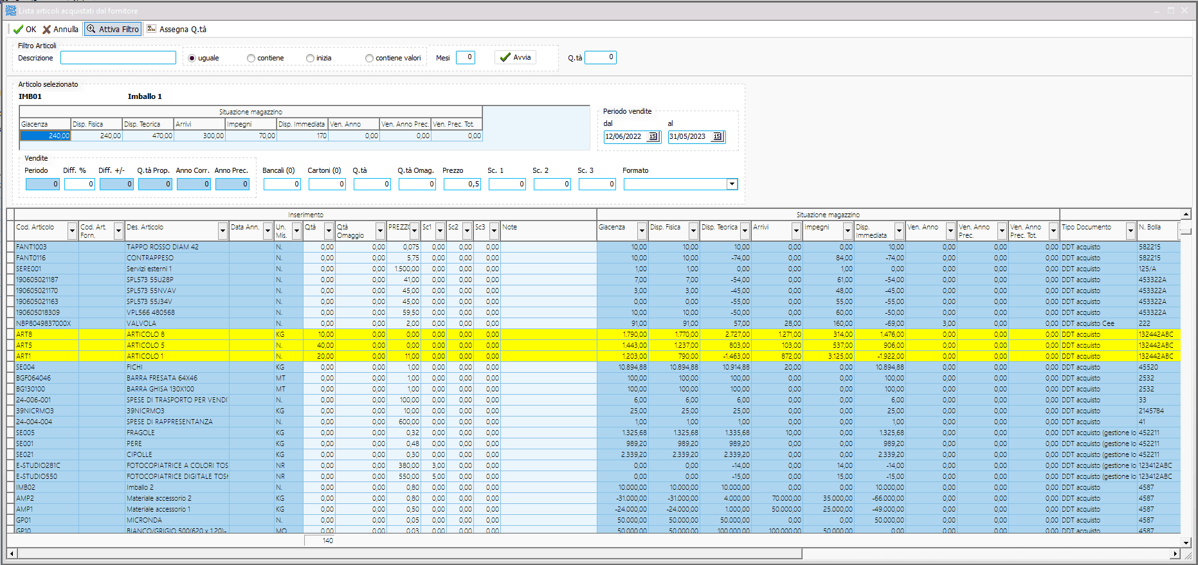Click the Descrizione filter input field

click(x=118, y=58)
